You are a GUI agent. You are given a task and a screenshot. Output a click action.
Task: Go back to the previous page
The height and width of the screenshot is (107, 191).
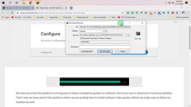coord(3,13)
